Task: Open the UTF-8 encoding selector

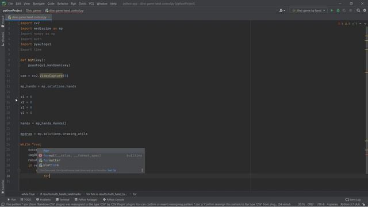Action: (320, 205)
